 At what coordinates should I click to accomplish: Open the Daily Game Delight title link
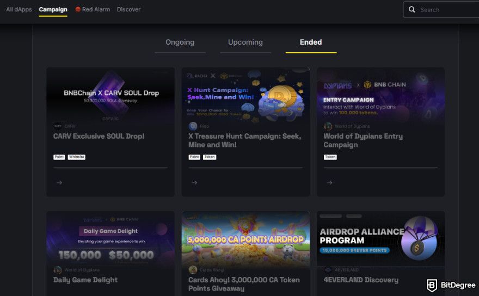pyautogui.click(x=85, y=280)
